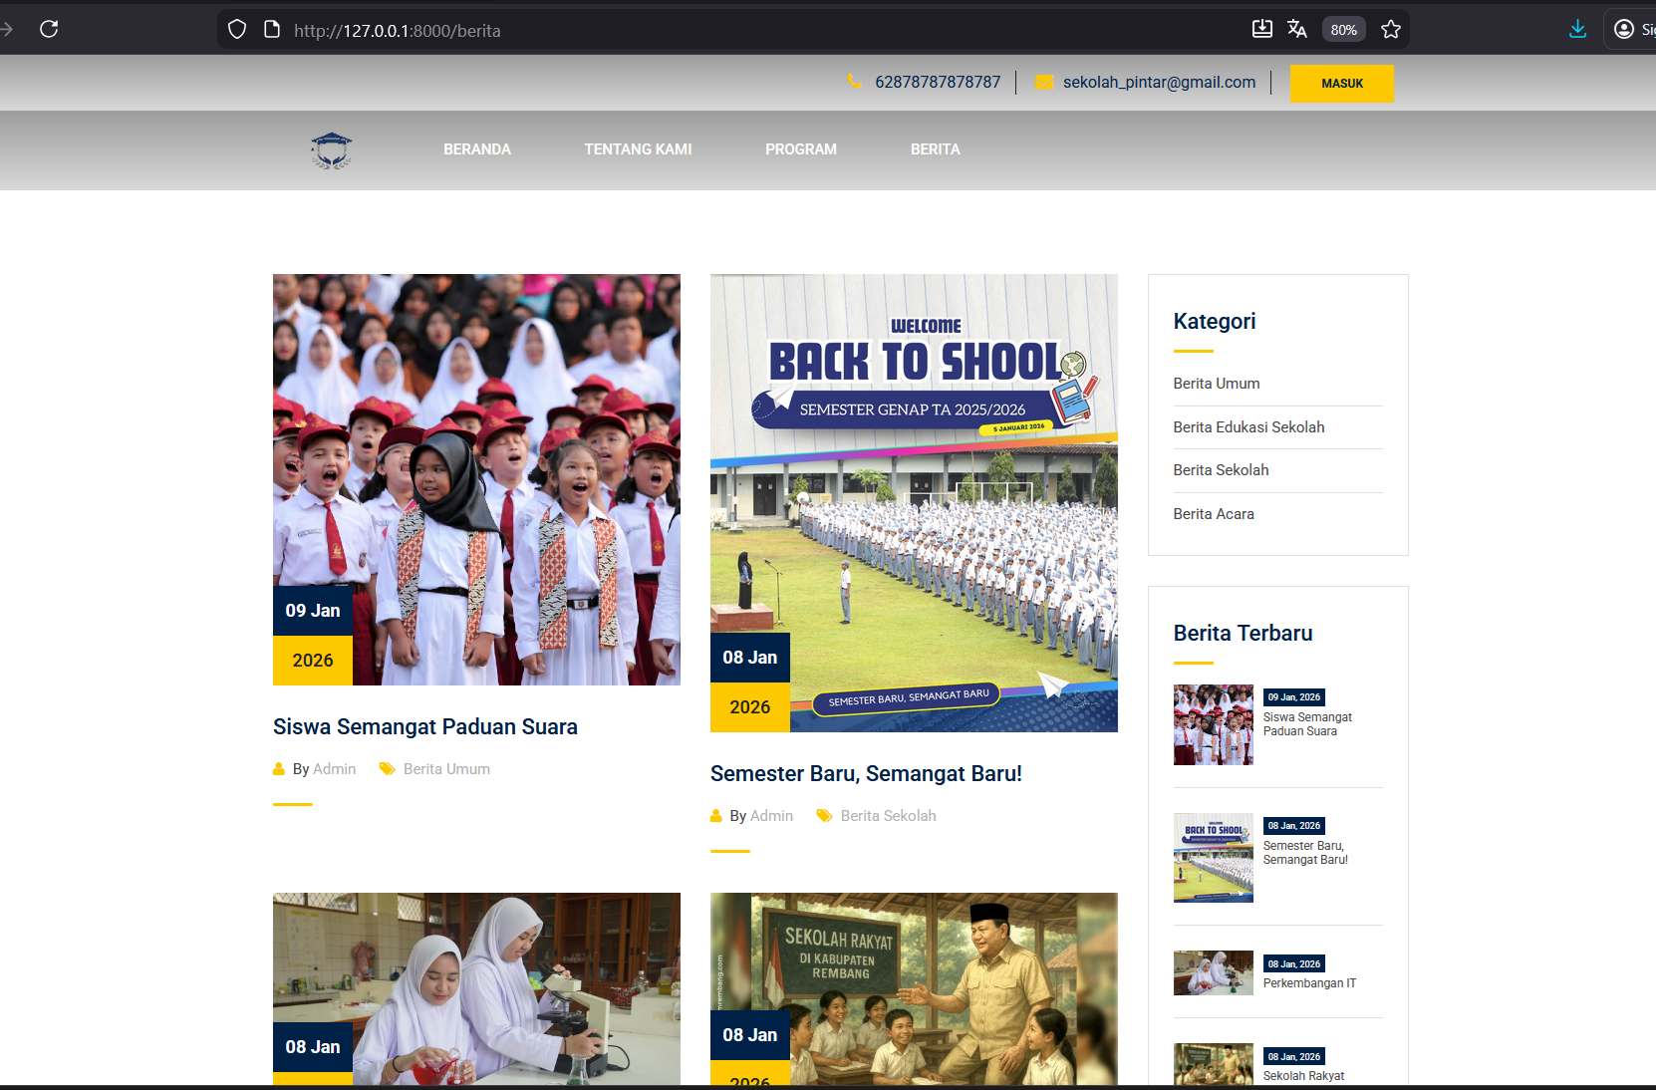Image resolution: width=1656 pixels, height=1090 pixels.
Task: Select Berita Acara category
Action: point(1214,514)
